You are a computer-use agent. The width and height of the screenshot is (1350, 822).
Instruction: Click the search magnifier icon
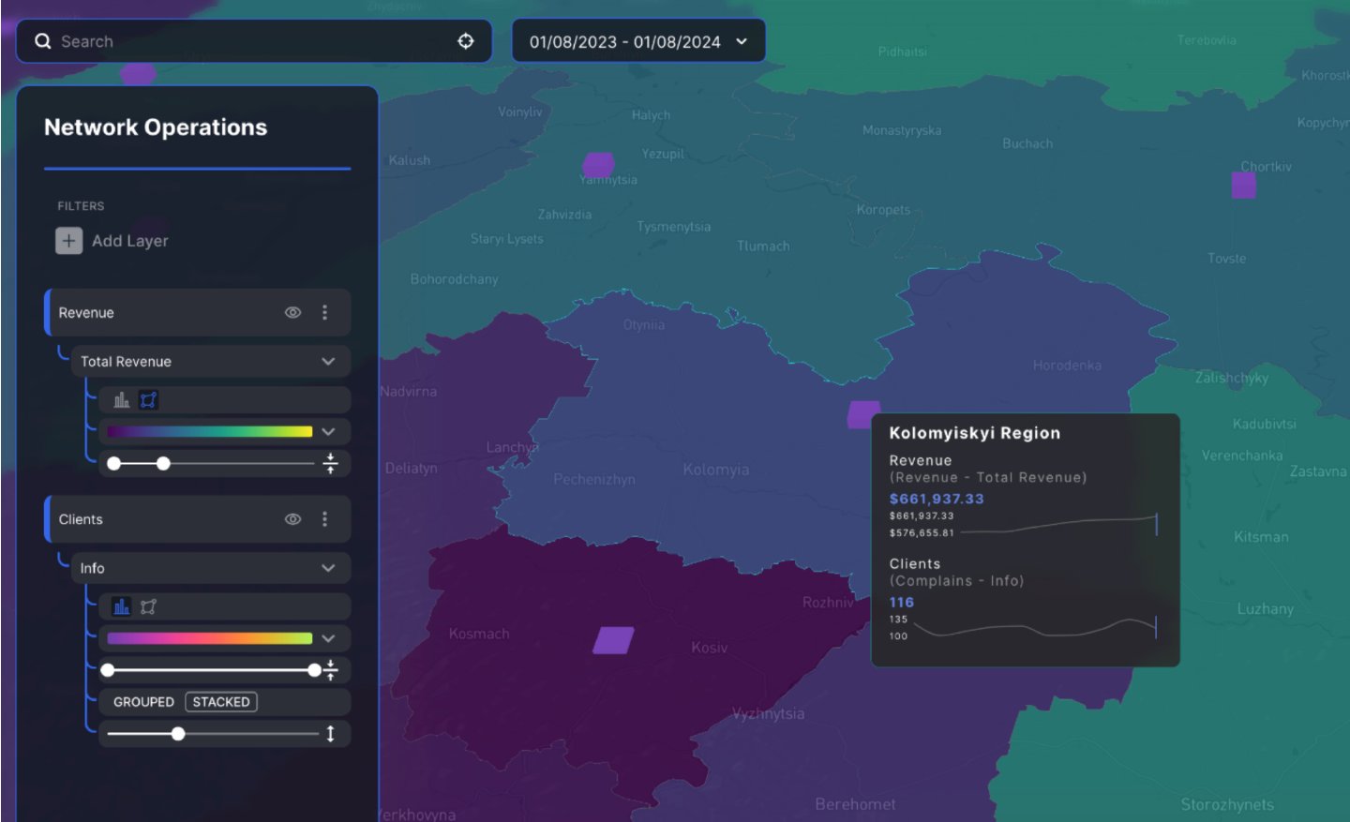(43, 40)
